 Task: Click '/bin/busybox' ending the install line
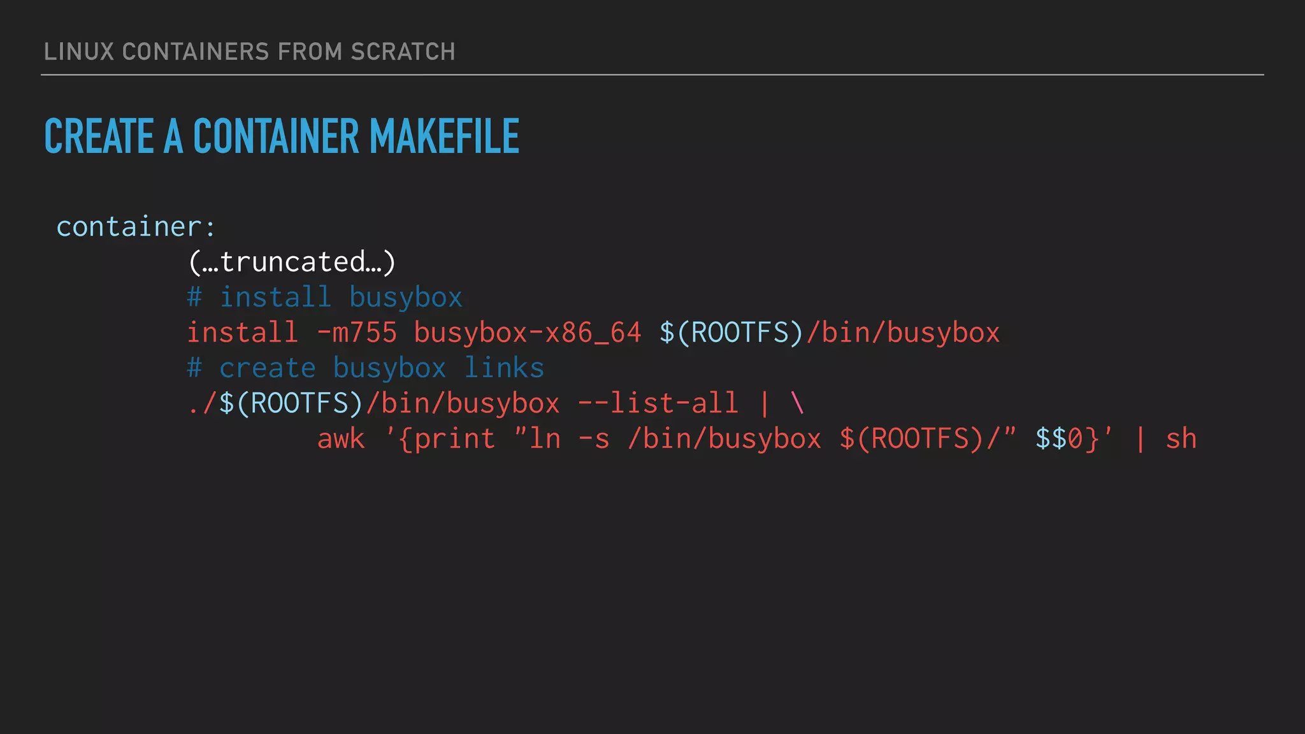903,333
